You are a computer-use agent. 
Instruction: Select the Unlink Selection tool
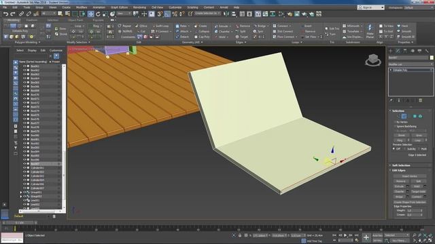(29, 14)
